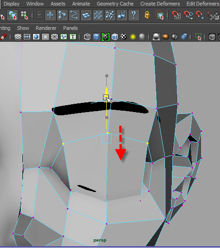This screenshot has width=220, height=248.
Task: Toggle the film gate icon
Action: point(27,37)
